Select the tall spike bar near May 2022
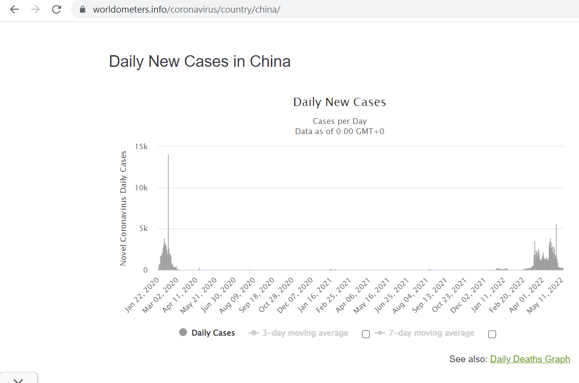579x383 pixels. point(556,247)
